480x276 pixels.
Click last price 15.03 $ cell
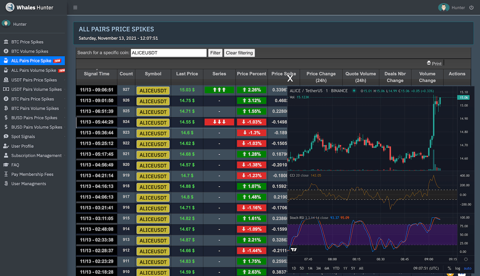point(187,90)
